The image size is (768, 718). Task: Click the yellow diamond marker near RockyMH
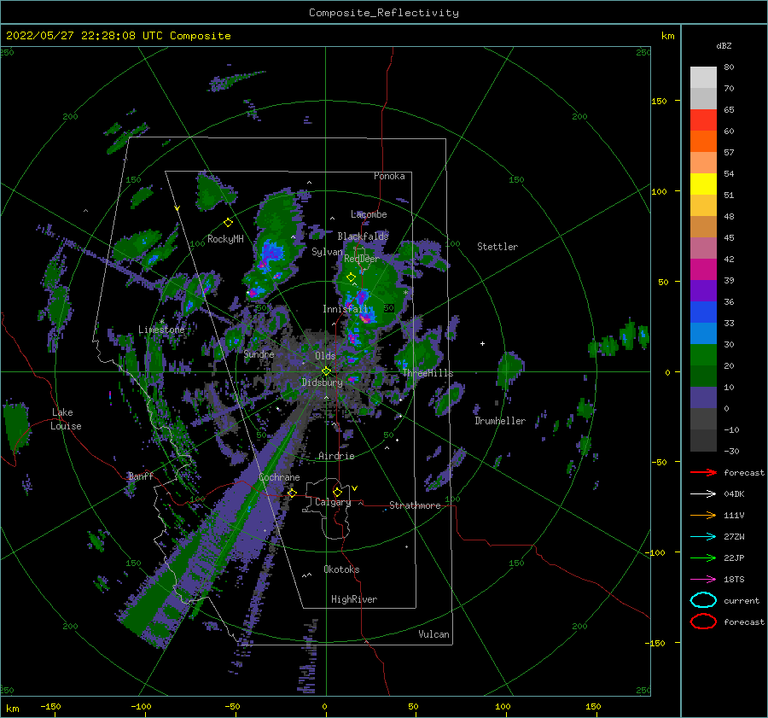coord(228,223)
